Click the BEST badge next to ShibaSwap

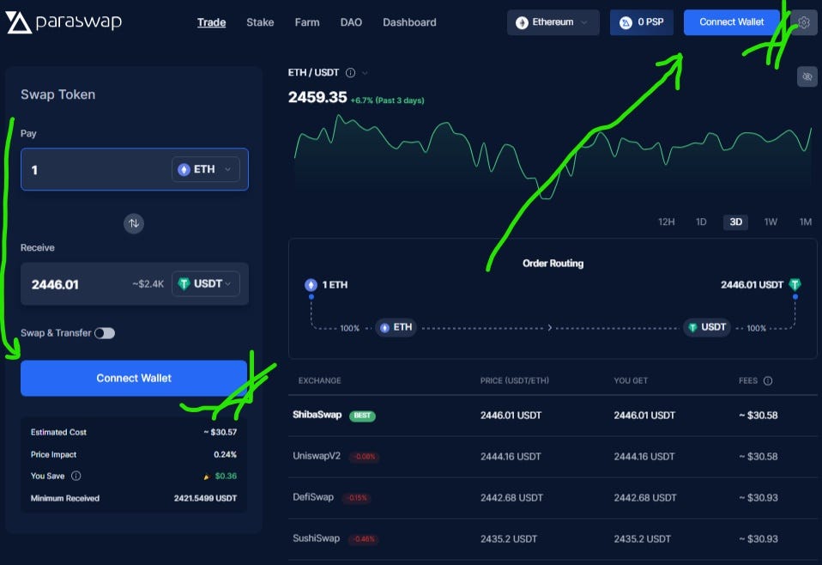click(x=362, y=416)
